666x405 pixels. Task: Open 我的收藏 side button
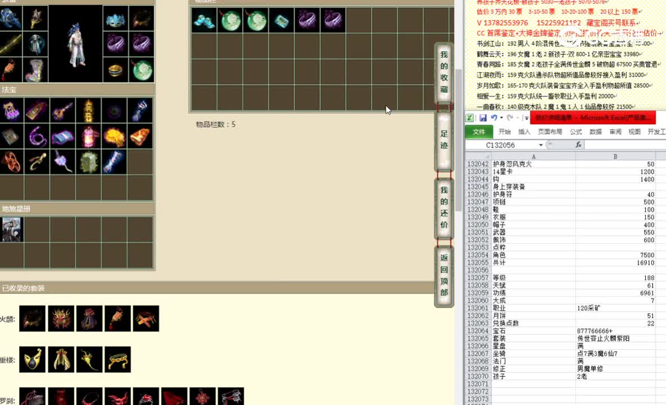[x=444, y=72]
